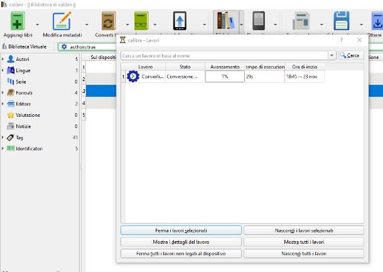The width and height of the screenshot is (383, 272).
Task: Select the Formati book icon
Action: pyautogui.click(x=11, y=92)
